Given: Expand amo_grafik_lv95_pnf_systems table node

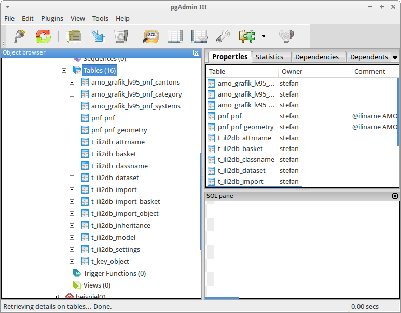Looking at the screenshot, I should 72,106.
